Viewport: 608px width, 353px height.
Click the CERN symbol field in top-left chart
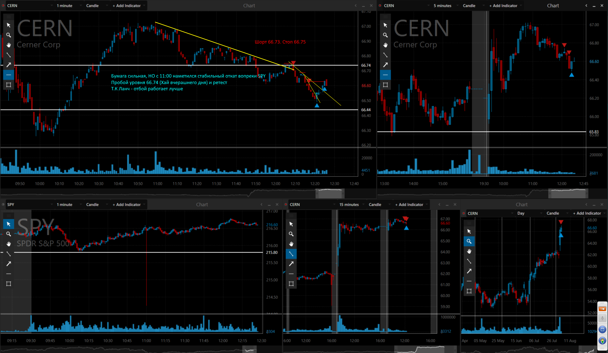click(29, 6)
